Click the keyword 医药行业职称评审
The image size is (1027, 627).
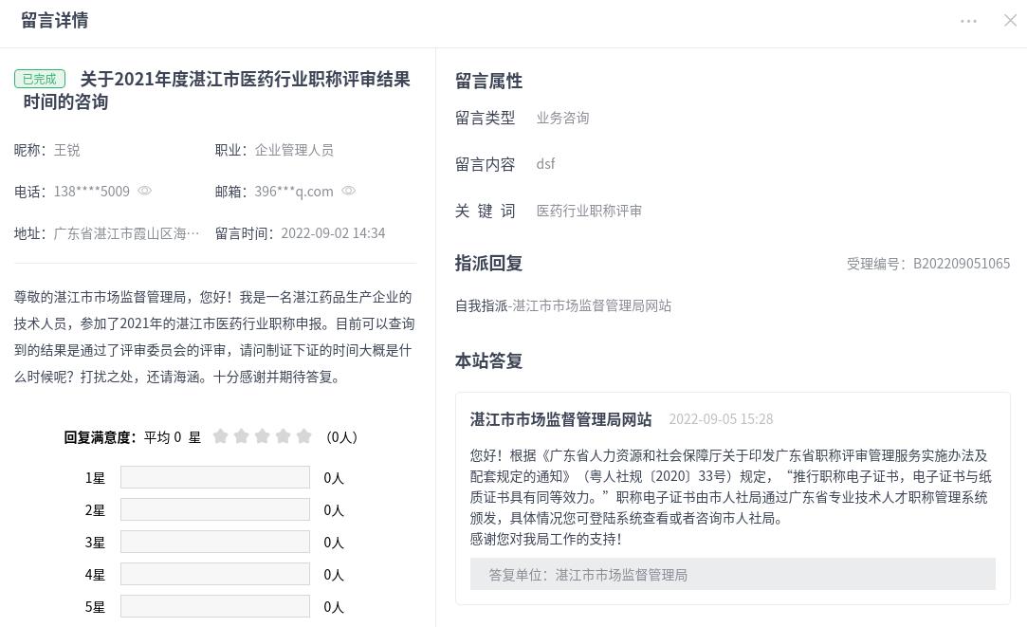[589, 211]
